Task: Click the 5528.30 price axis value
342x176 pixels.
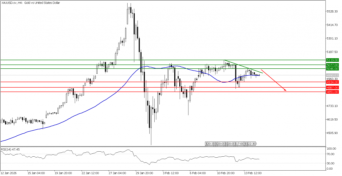Action: [333, 11]
